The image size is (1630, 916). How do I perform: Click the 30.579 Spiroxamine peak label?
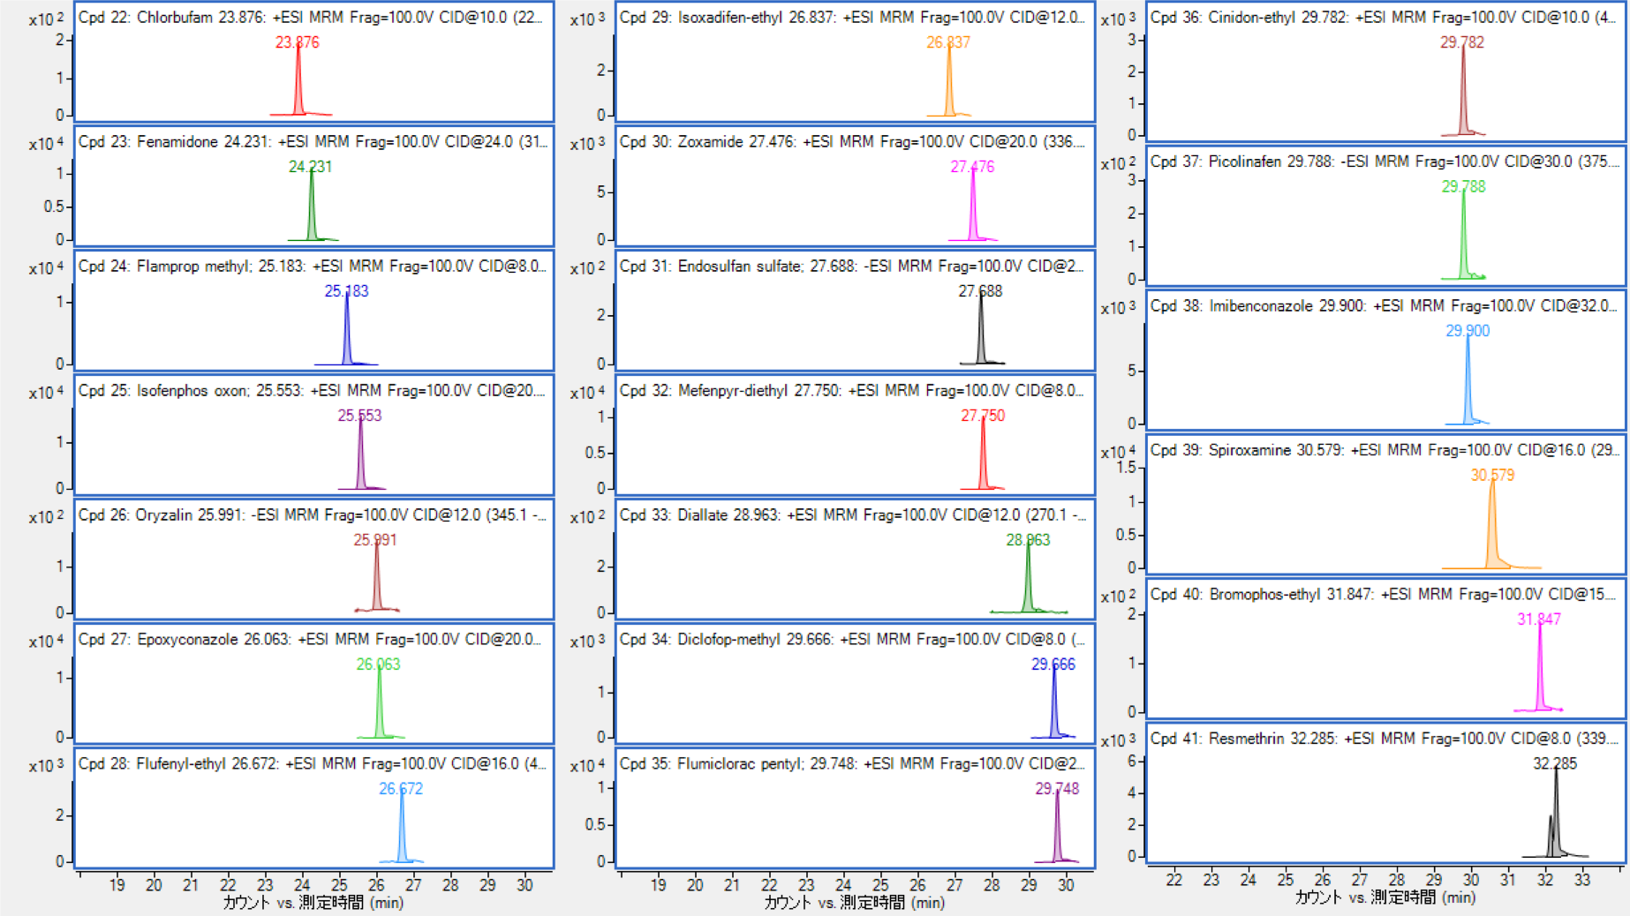pyautogui.click(x=1492, y=476)
